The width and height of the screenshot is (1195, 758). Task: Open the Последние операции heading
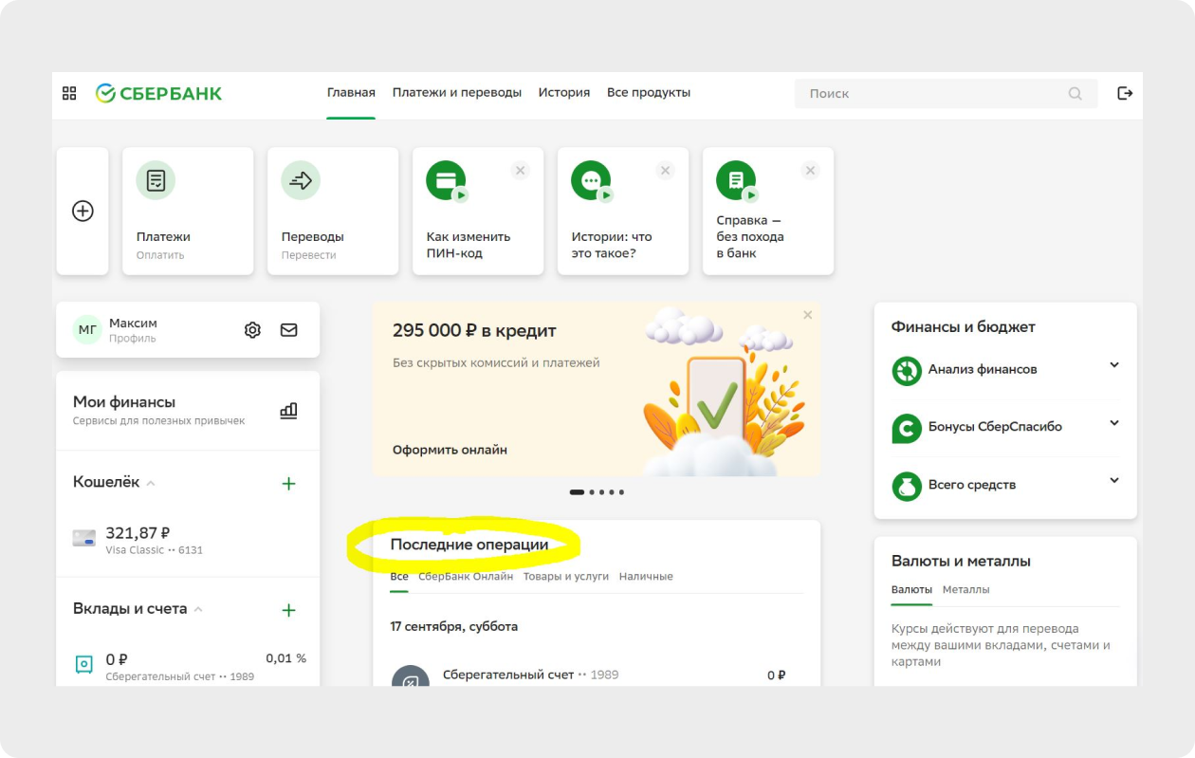click(x=469, y=545)
